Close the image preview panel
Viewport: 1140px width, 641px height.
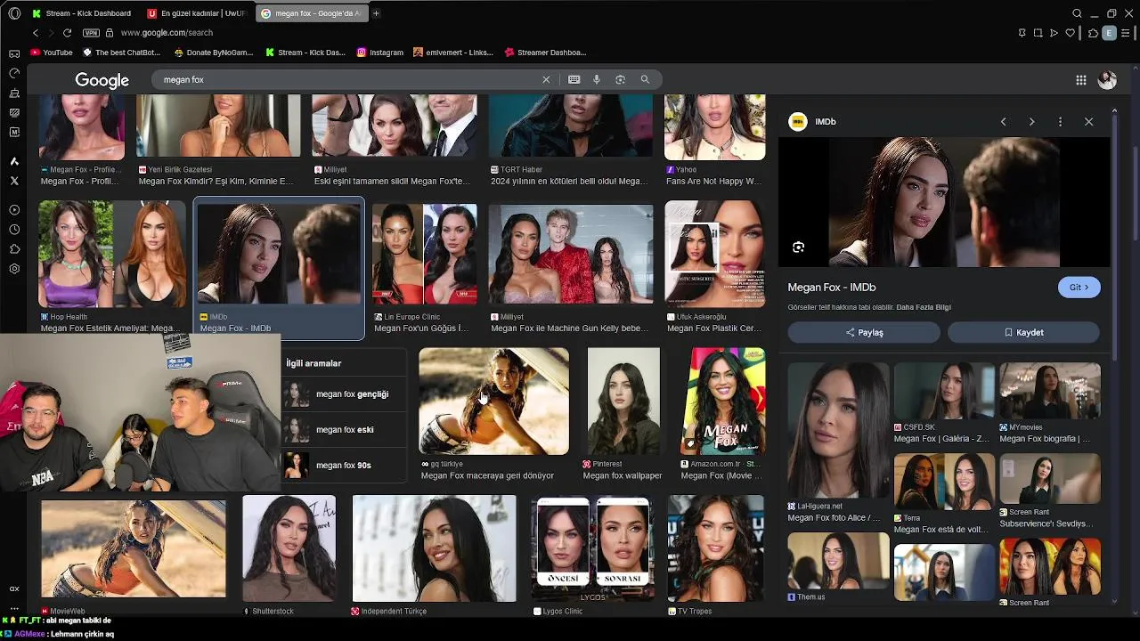(x=1088, y=122)
